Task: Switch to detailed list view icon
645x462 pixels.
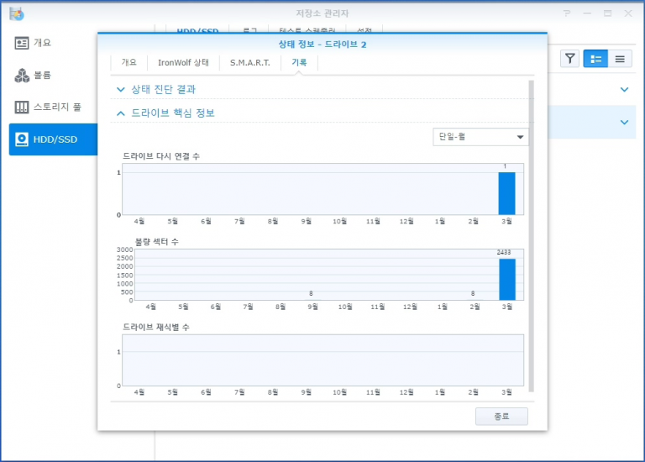Action: point(595,59)
